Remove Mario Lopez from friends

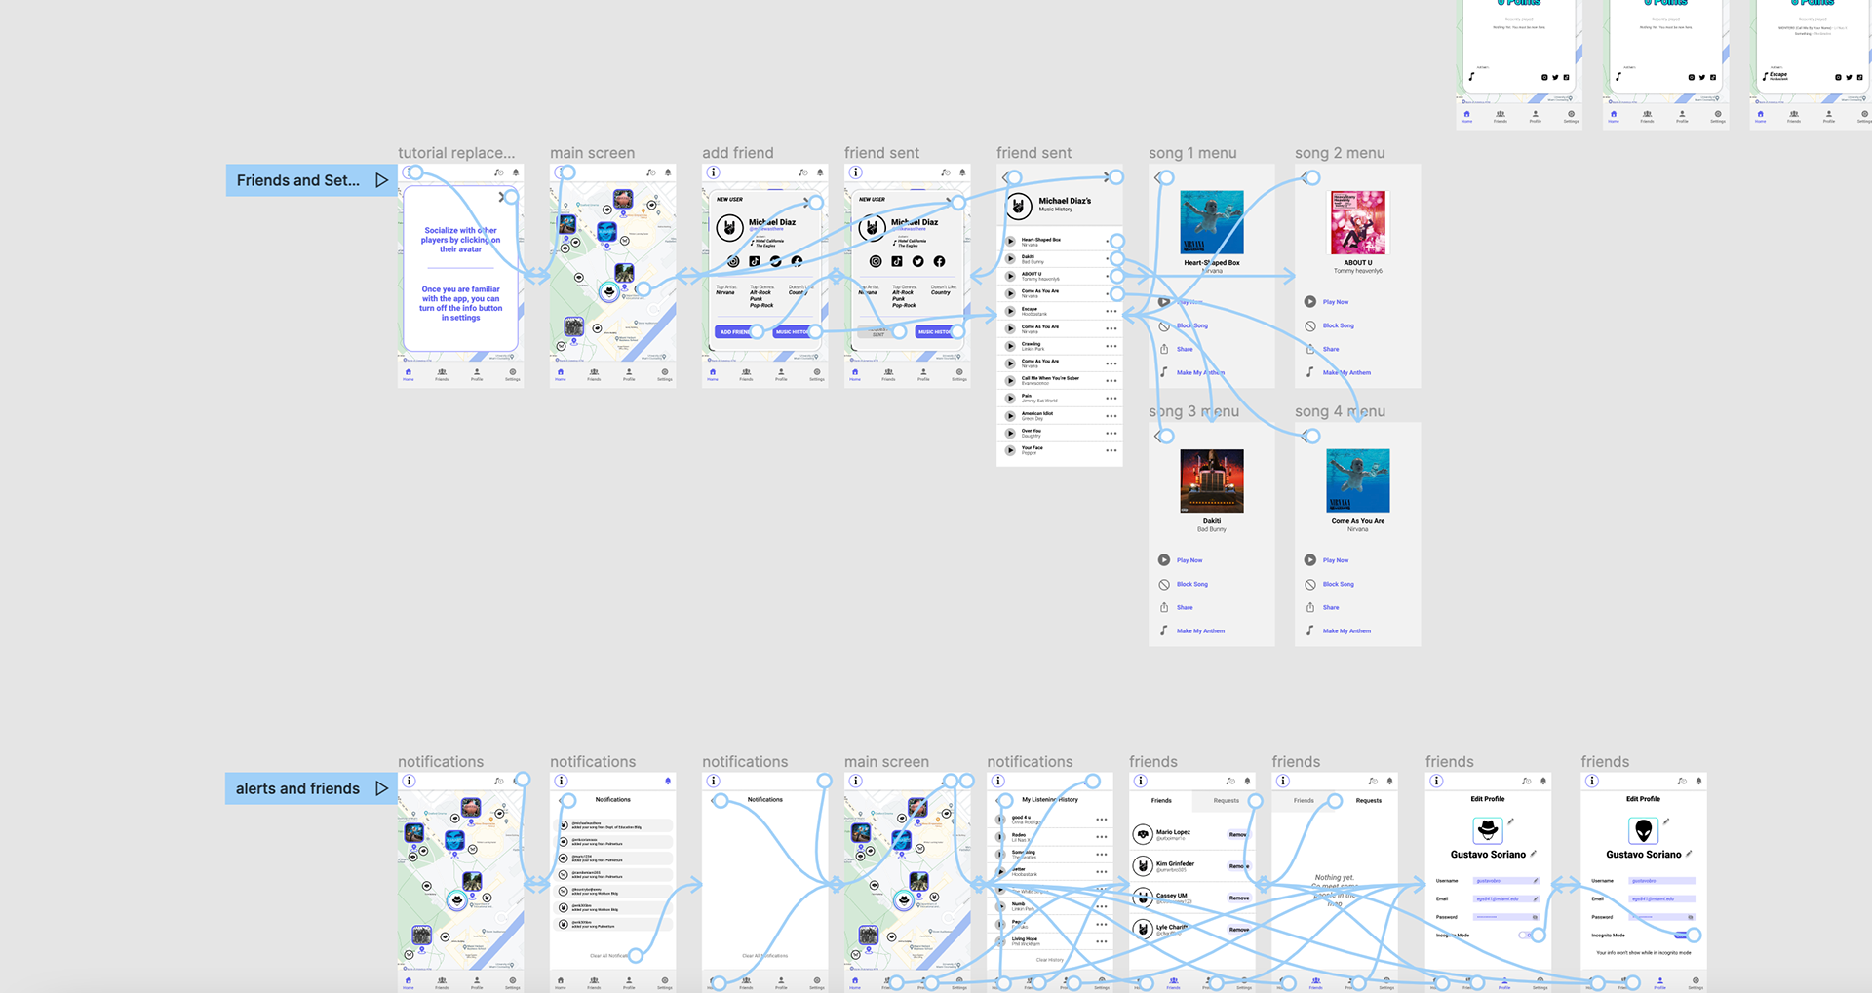[x=1238, y=835]
